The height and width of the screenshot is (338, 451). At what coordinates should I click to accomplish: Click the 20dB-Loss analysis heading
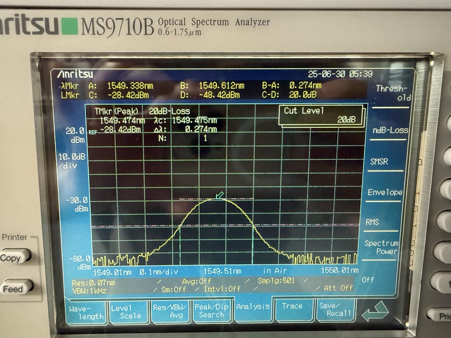pyautogui.click(x=169, y=112)
